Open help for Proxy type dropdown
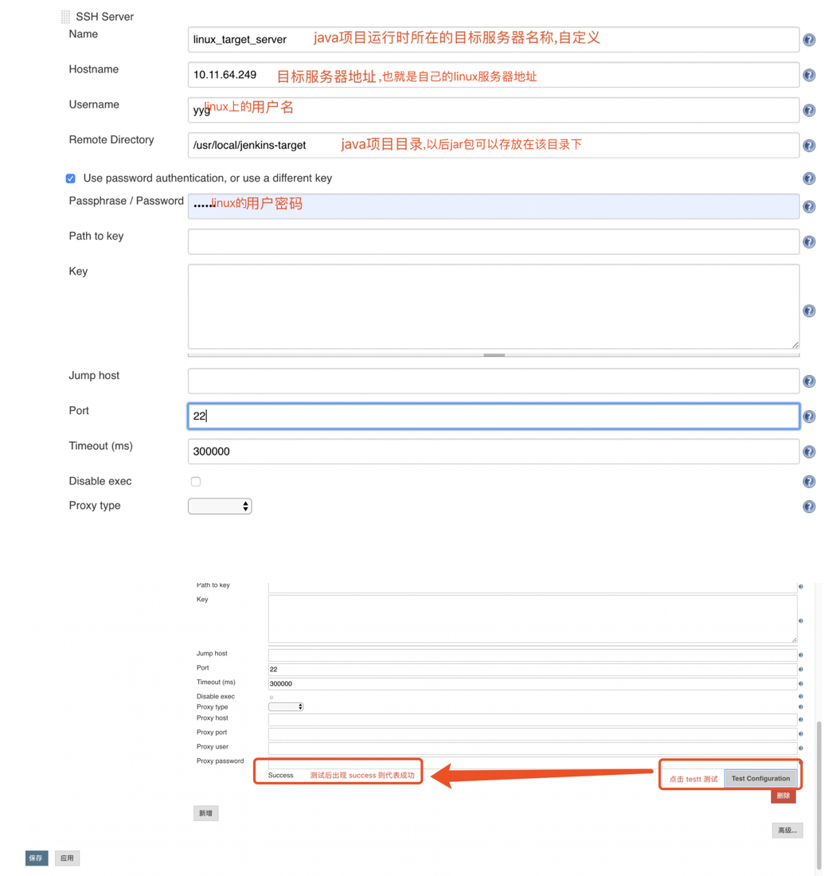Image resolution: width=828 pixels, height=876 pixels. [x=808, y=506]
